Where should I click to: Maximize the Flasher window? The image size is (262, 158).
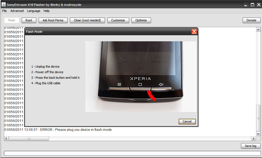tap(252, 5)
